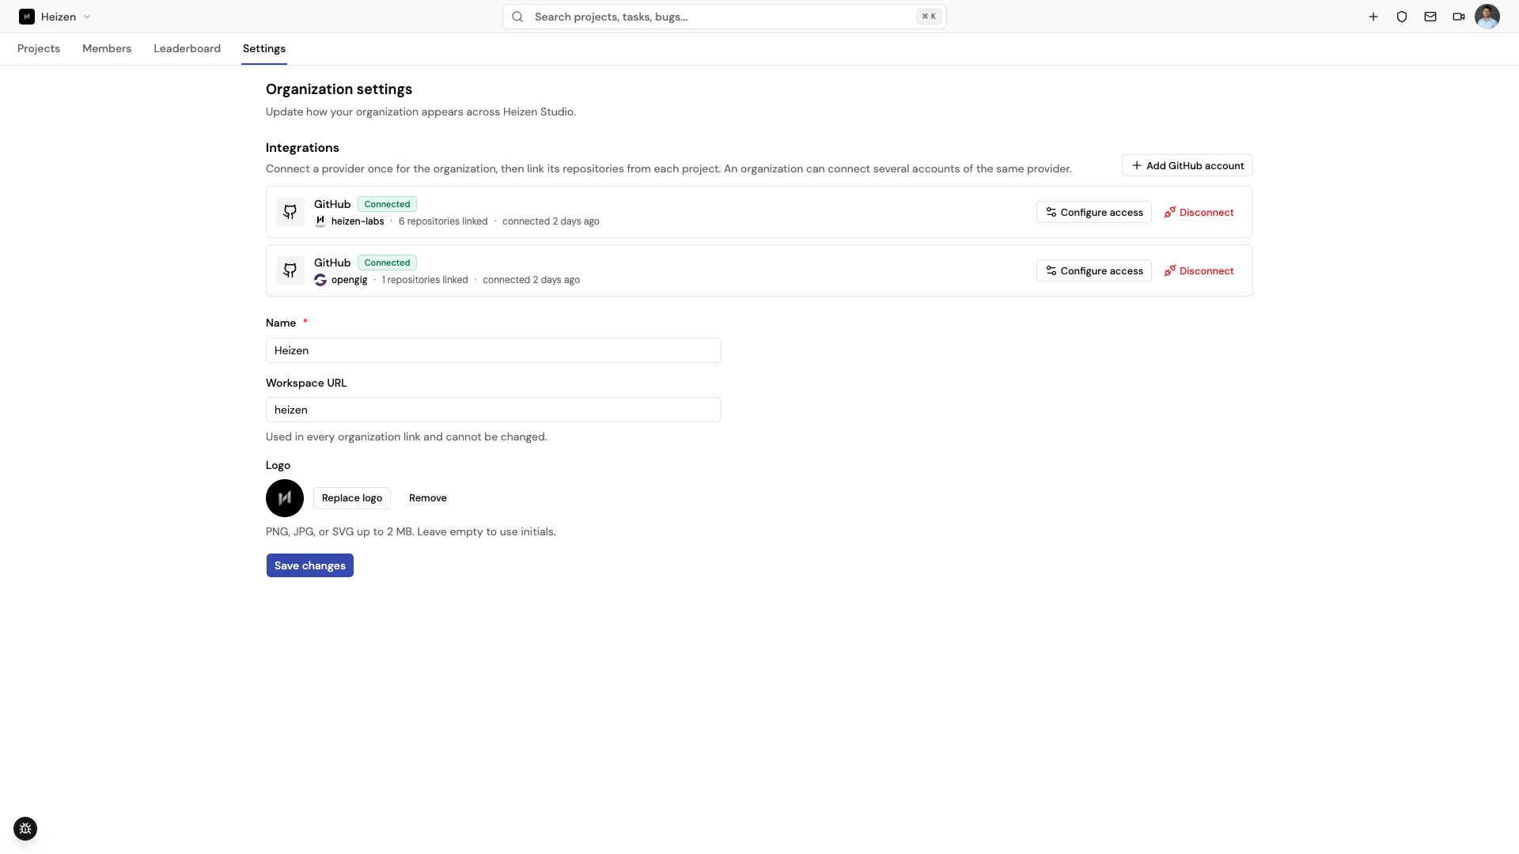Image resolution: width=1519 pixels, height=854 pixels.
Task: Save changes to organization settings
Action: 310,565
